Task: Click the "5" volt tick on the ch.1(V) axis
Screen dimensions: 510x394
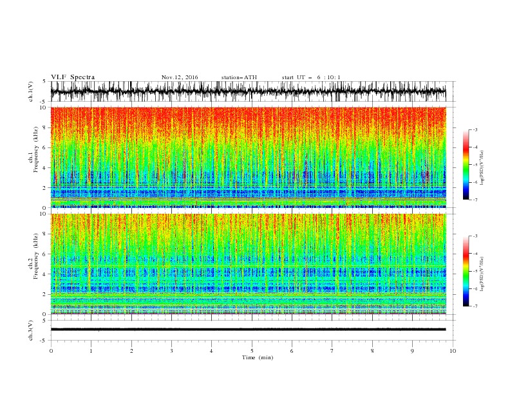Action: point(44,81)
